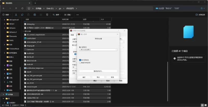Switch to large icons view in status bar
This screenshot has width=208, height=107.
tap(205, 105)
